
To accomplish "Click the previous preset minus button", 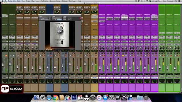I will pyautogui.click(x=53, y=20).
